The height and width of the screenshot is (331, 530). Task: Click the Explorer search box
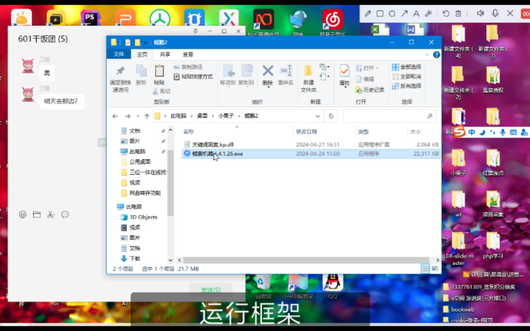tap(390, 116)
